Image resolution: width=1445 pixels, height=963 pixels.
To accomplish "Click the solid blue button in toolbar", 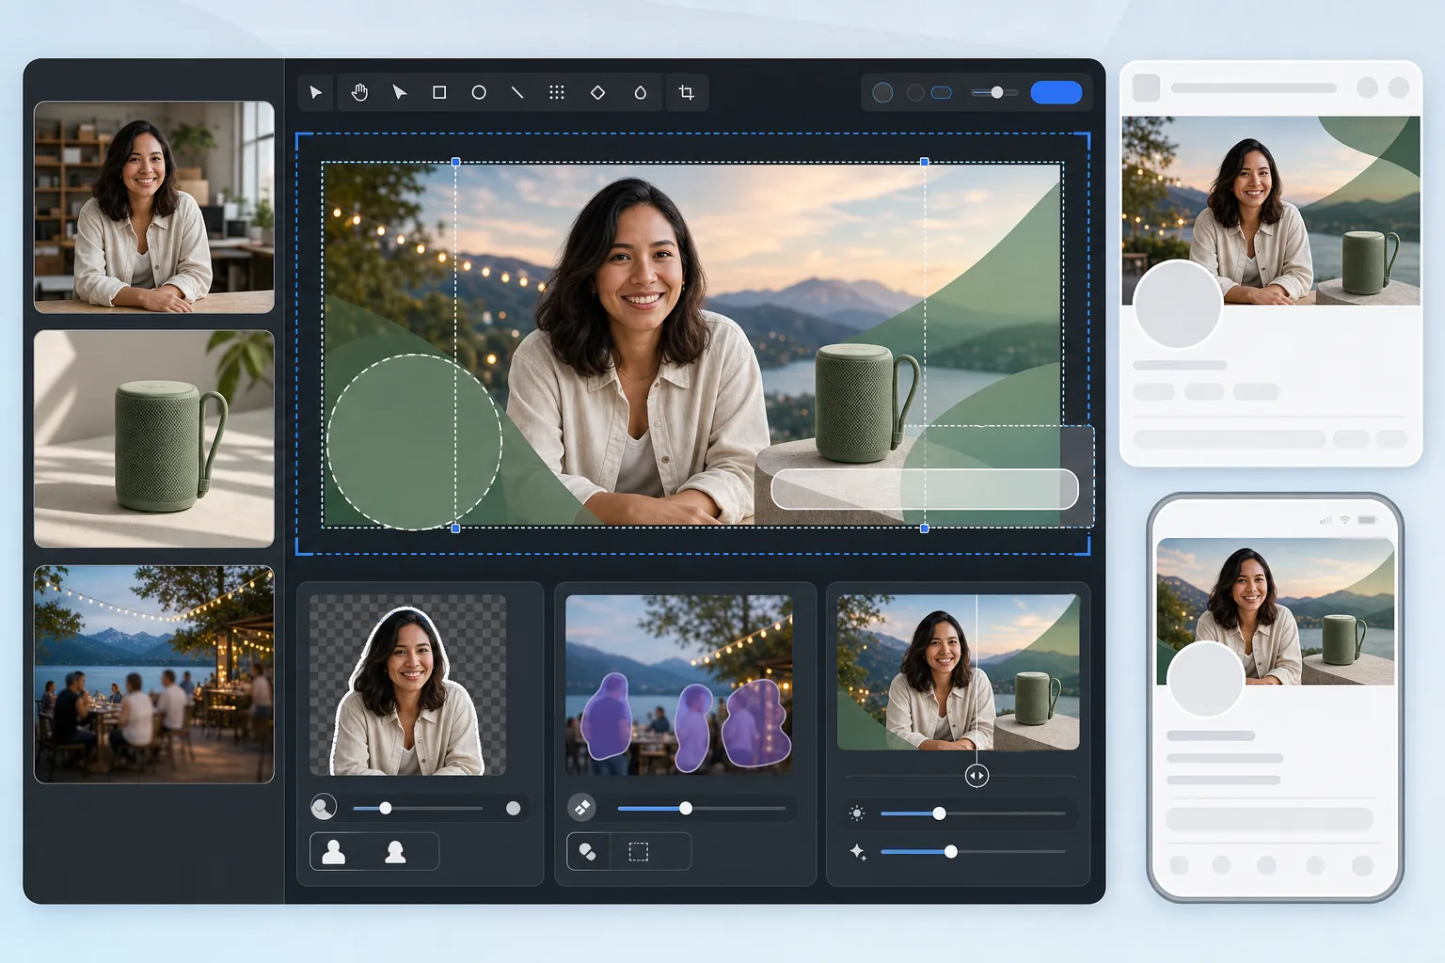I will [x=1056, y=92].
